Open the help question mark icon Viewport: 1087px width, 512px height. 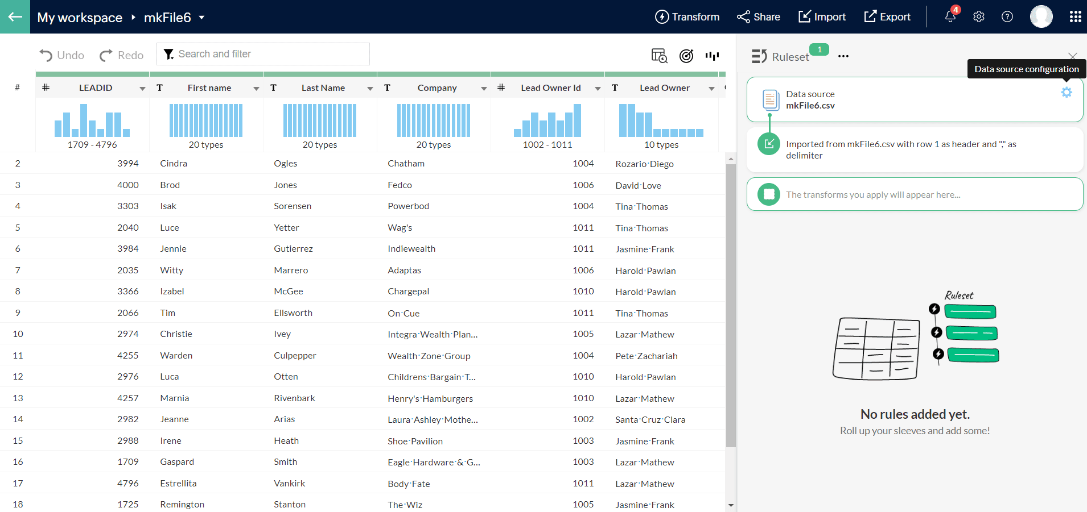pyautogui.click(x=1007, y=17)
